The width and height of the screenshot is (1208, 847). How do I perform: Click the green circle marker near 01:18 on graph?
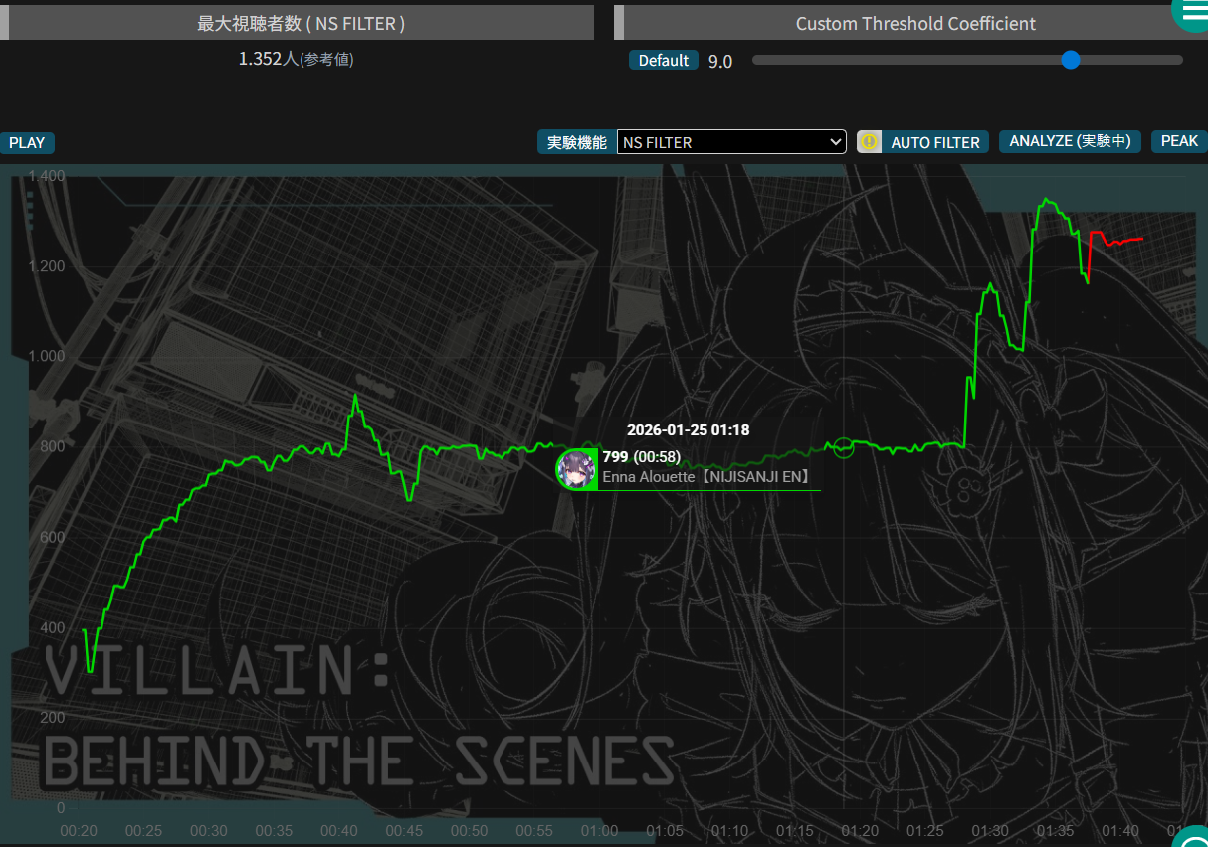click(843, 448)
